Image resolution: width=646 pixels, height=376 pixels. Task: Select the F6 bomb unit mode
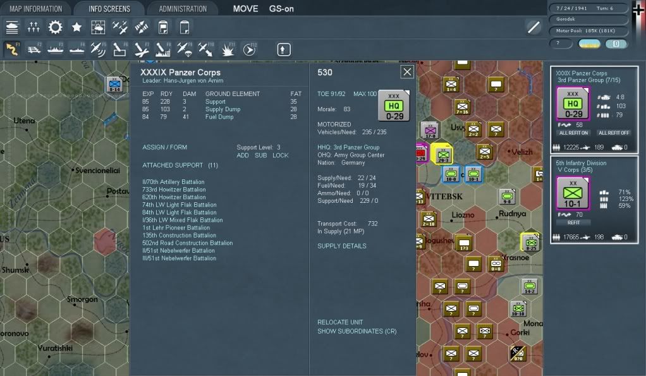click(x=120, y=49)
